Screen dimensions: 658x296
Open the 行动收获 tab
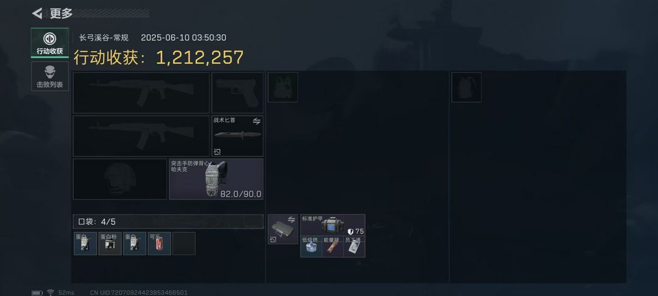tap(50, 43)
